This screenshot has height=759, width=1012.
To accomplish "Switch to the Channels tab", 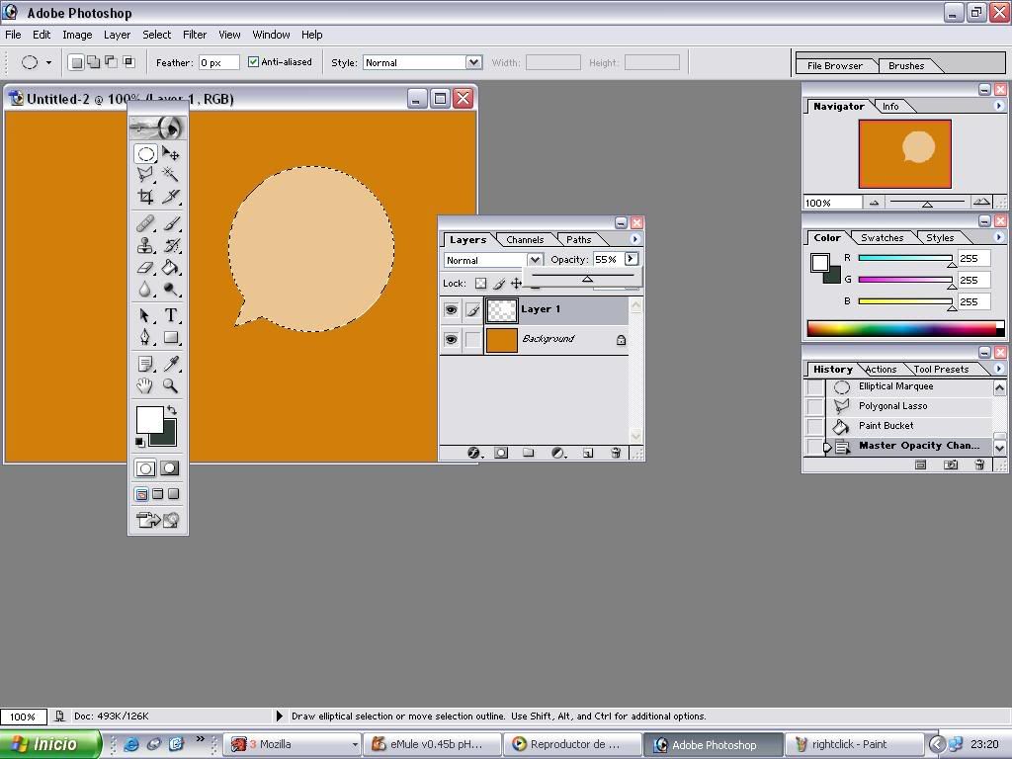I will [524, 239].
